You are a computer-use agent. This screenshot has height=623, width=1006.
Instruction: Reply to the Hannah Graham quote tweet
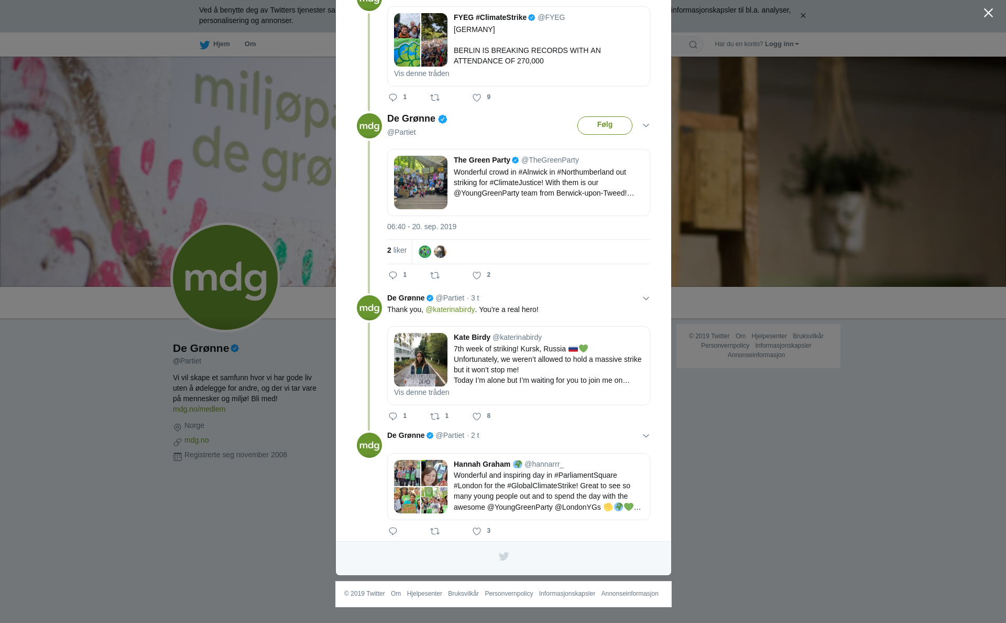pos(393,531)
